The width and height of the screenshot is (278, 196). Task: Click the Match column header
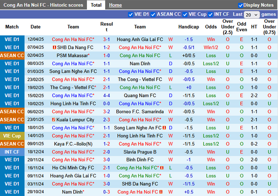(x=12, y=27)
